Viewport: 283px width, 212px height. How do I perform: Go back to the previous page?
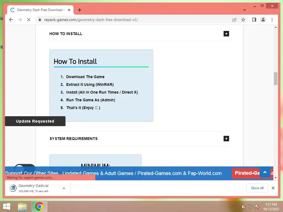point(11,20)
